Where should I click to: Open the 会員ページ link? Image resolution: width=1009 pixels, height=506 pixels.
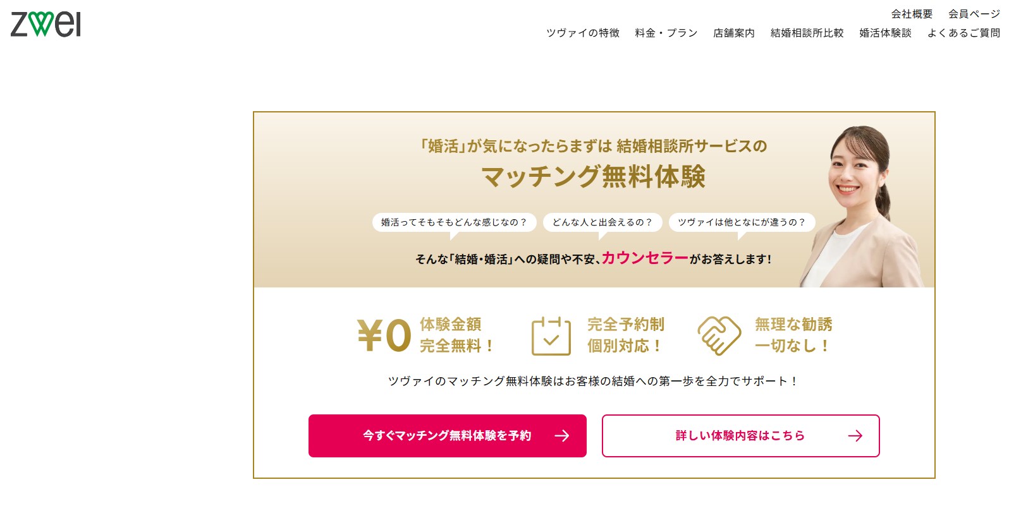974,14
